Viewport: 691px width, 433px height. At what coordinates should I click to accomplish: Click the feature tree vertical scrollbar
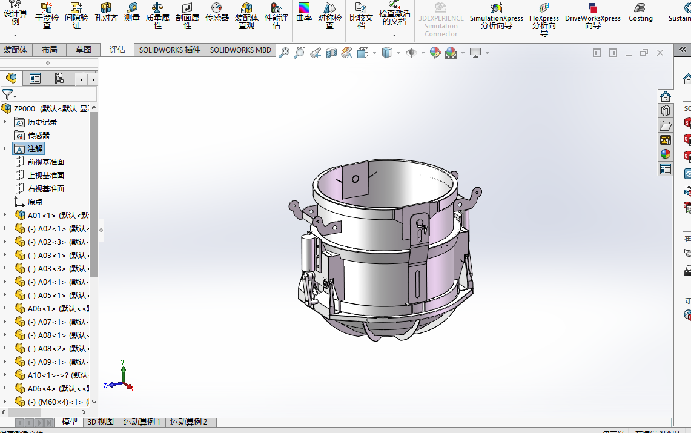coord(93,194)
